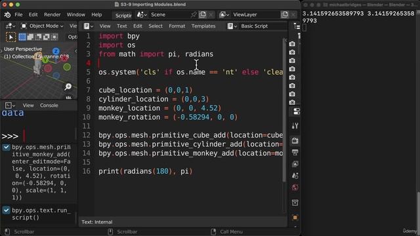Open the text editor Select menu
Screen dimensions: 420x236
tap(156, 26)
